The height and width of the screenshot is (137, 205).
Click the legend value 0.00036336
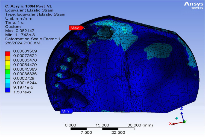[25, 74]
